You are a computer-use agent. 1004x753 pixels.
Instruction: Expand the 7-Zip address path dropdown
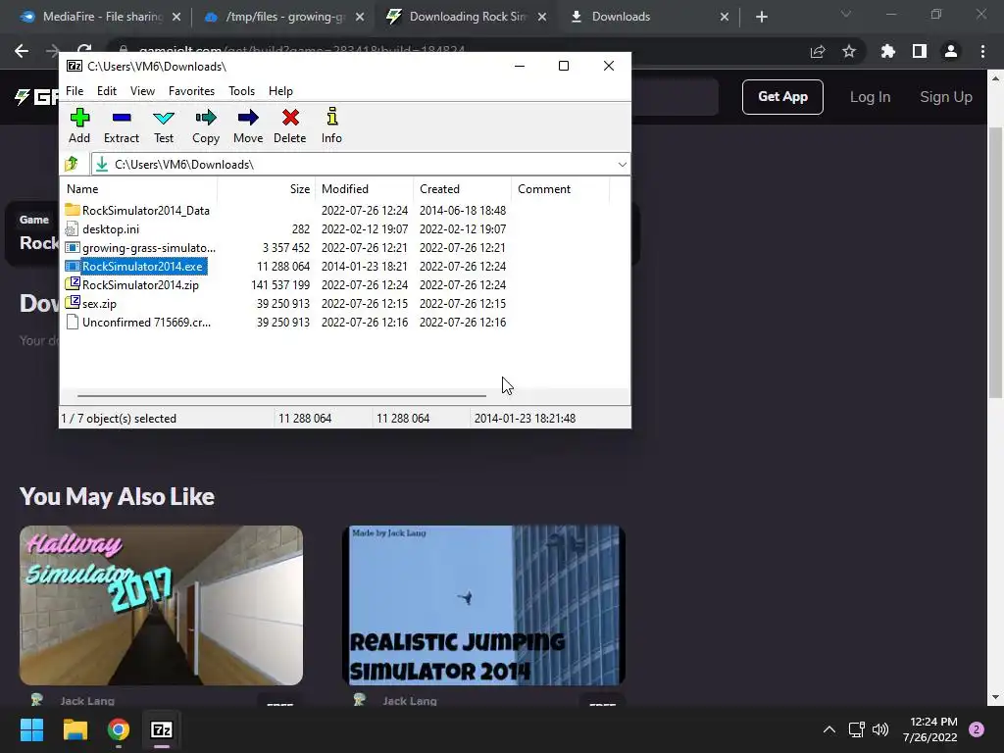click(622, 165)
